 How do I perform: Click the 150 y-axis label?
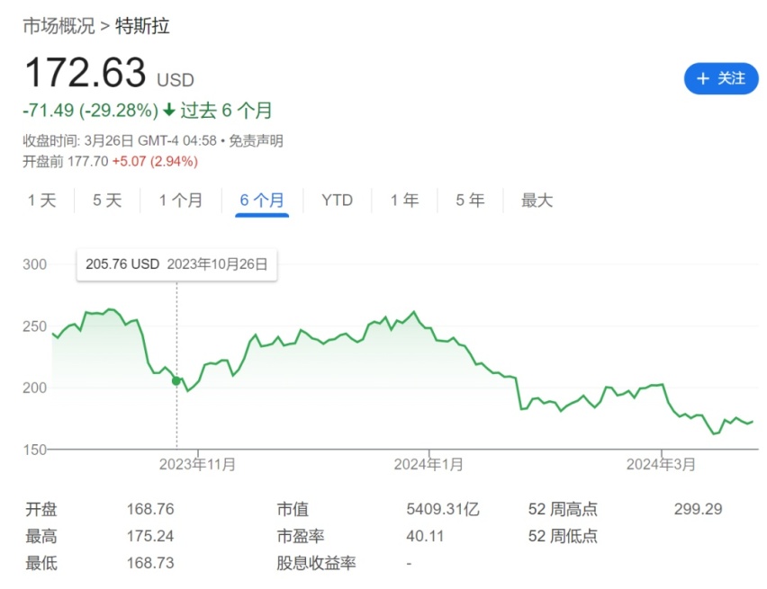click(x=35, y=450)
